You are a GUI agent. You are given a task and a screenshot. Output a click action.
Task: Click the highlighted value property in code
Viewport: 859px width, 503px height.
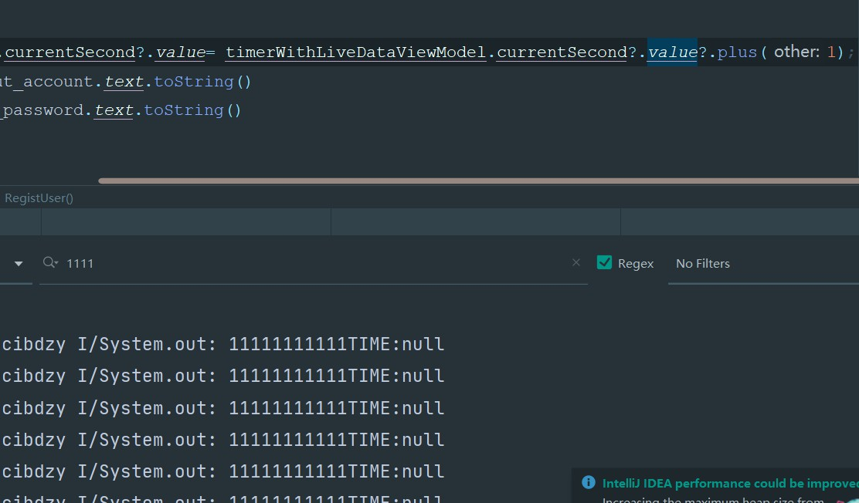click(672, 52)
